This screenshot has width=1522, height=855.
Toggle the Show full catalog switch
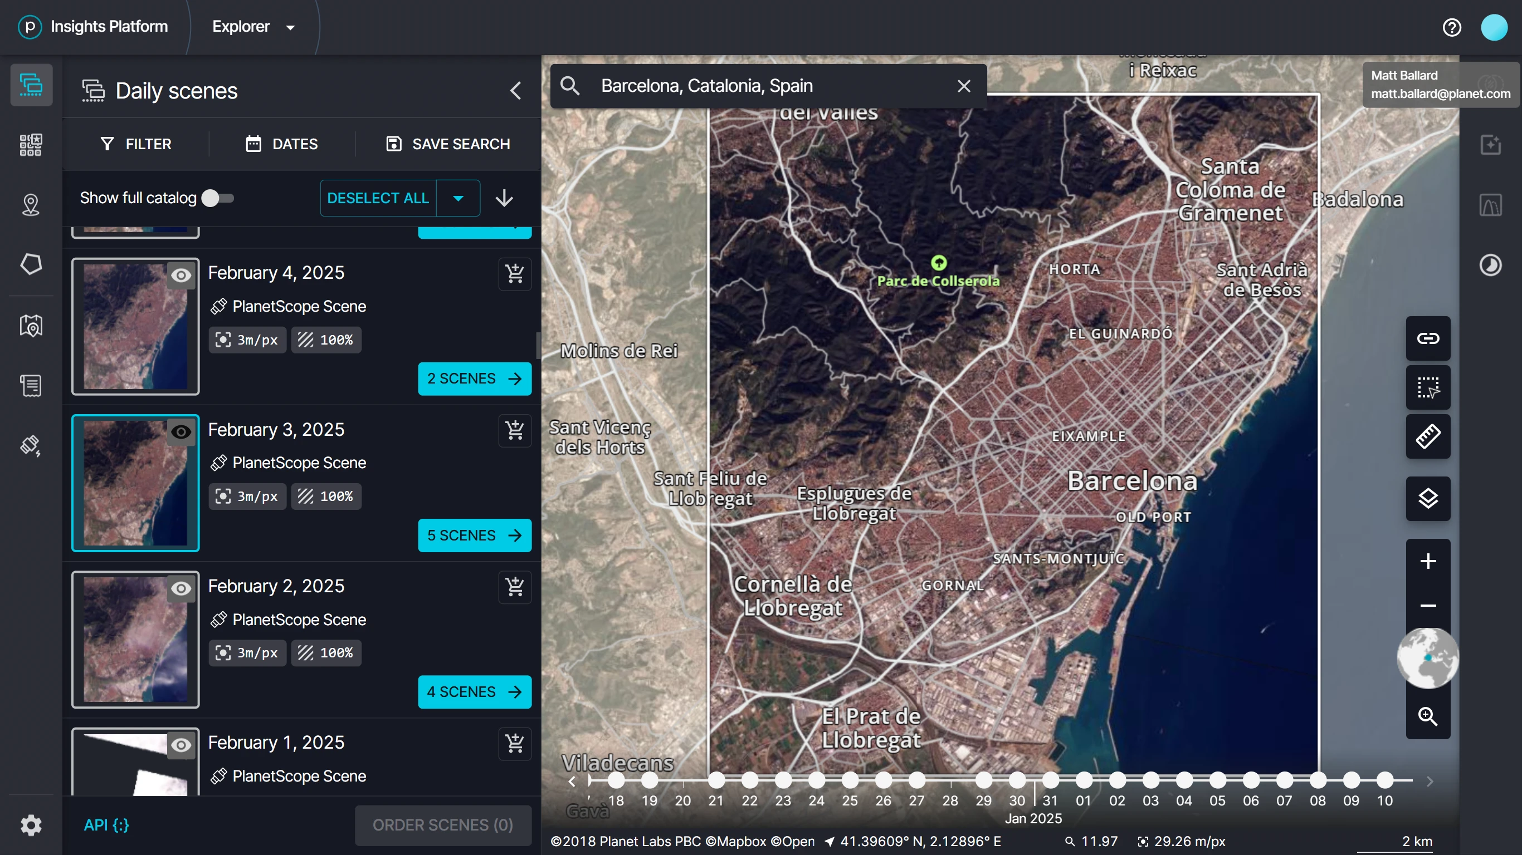pos(217,198)
